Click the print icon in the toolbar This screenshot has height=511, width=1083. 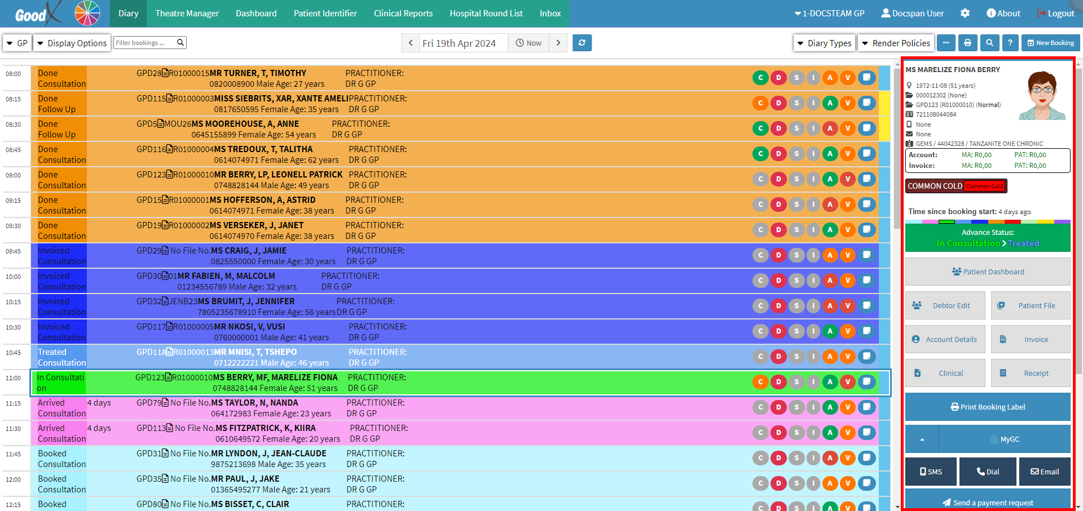967,43
